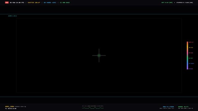Click the red RAW record badge

pos(7,2)
